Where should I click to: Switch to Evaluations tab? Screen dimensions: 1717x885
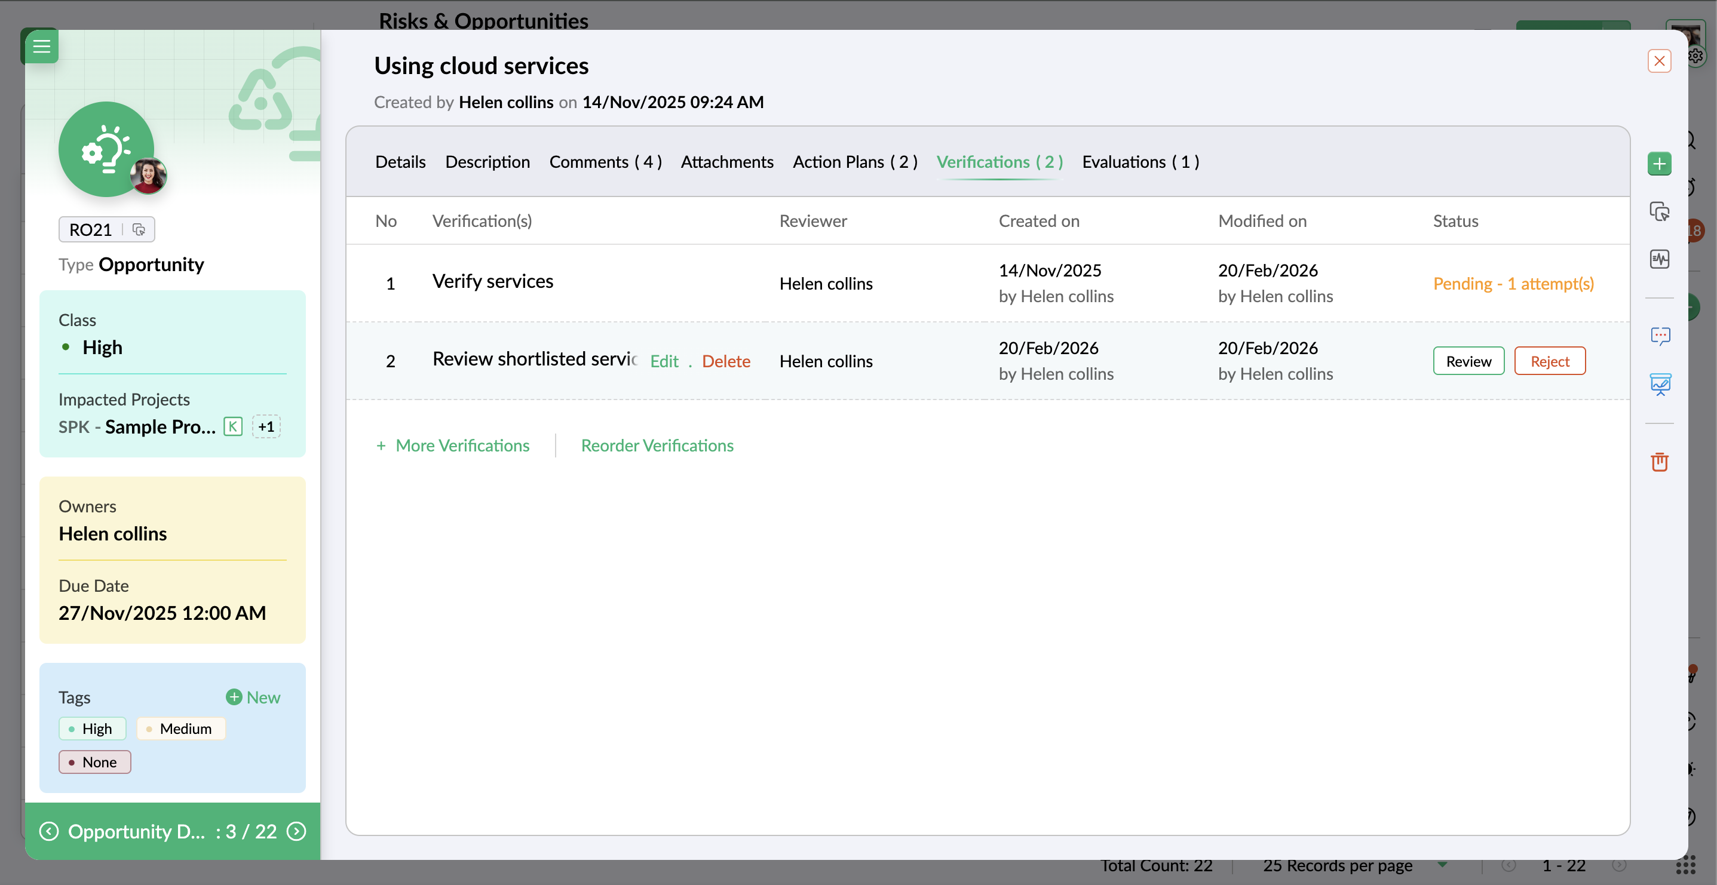pyautogui.click(x=1140, y=162)
